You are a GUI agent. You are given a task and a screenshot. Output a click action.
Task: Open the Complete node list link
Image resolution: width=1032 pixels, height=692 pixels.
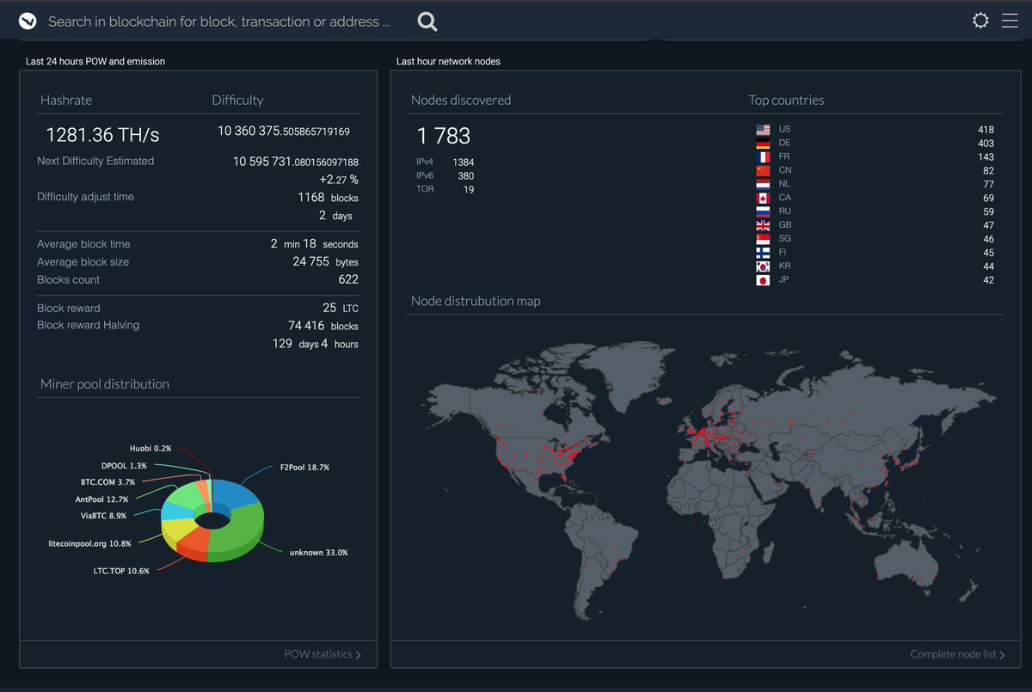coord(958,654)
